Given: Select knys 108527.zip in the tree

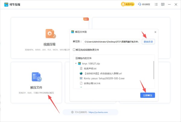Looking at the screenshot, I should [x=91, y=63].
